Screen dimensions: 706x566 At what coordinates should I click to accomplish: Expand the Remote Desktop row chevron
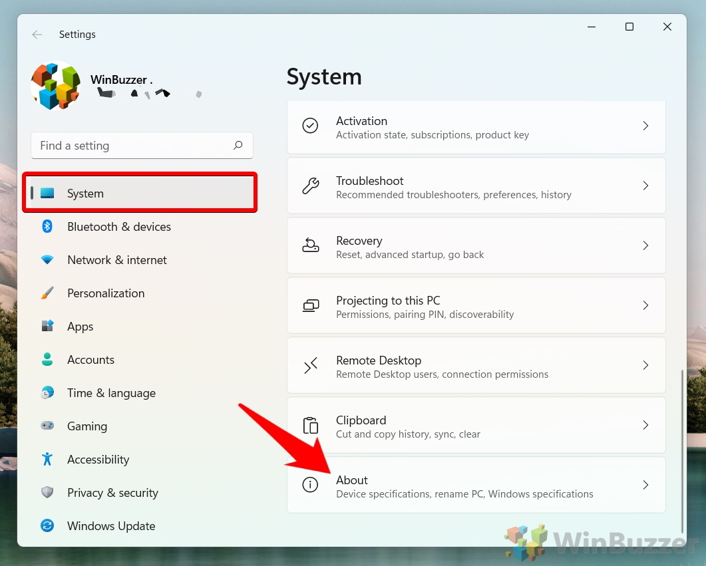[x=645, y=365]
